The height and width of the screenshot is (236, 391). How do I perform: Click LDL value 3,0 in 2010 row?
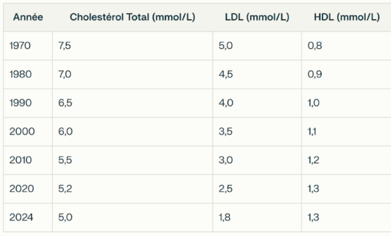click(x=225, y=160)
